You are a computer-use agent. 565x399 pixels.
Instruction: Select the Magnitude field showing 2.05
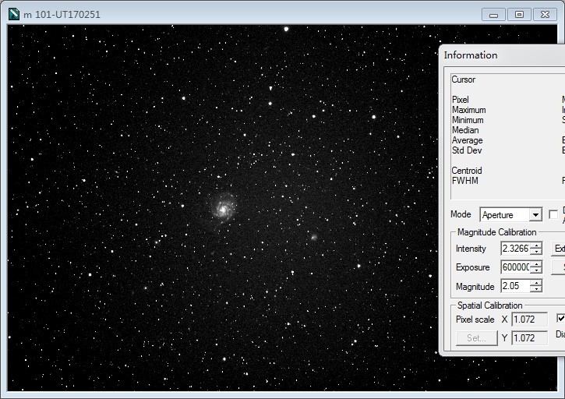click(x=514, y=286)
